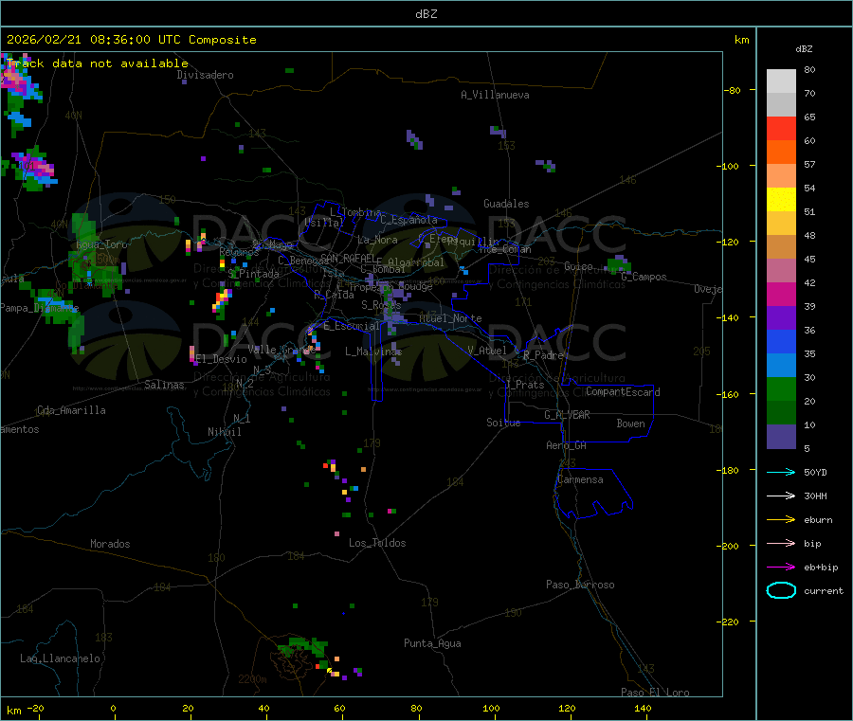Screen dimensions: 853x721
Task: Click the 'eb+bip' legend label
Action: click(x=821, y=568)
